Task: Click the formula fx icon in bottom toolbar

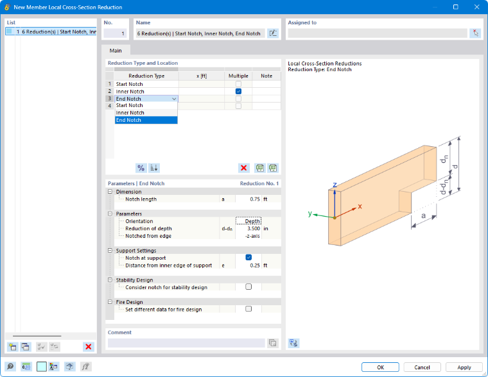Action: [x=85, y=367]
